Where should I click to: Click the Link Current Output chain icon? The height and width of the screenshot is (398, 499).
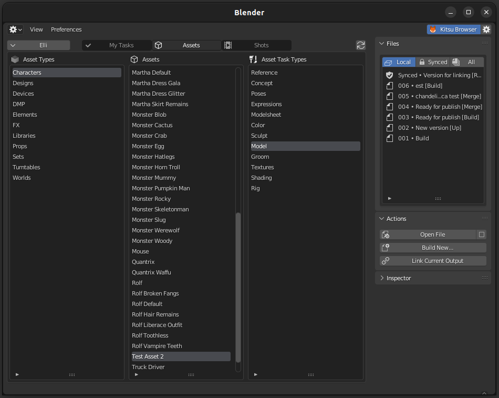pyautogui.click(x=386, y=261)
